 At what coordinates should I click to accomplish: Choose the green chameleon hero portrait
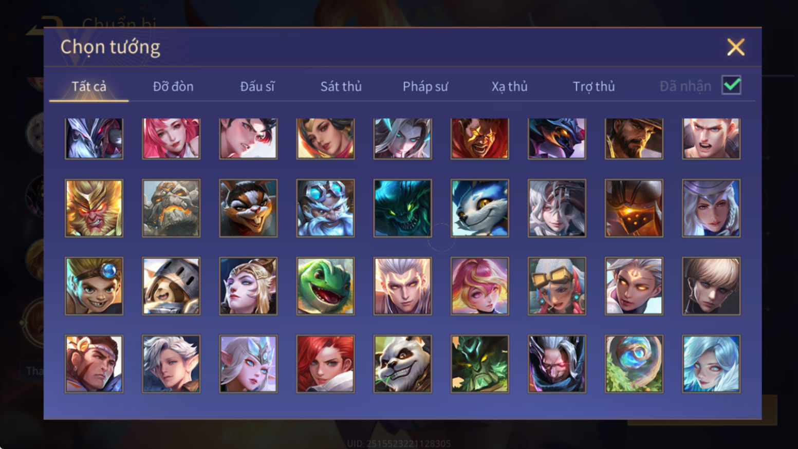point(325,286)
